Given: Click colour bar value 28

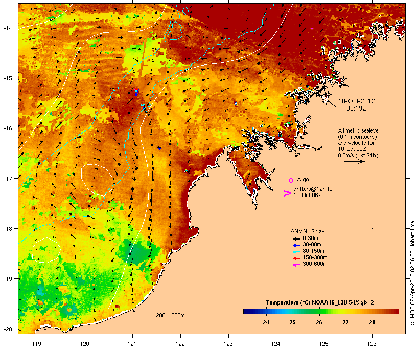Looking at the screenshot, I should [x=372, y=322].
